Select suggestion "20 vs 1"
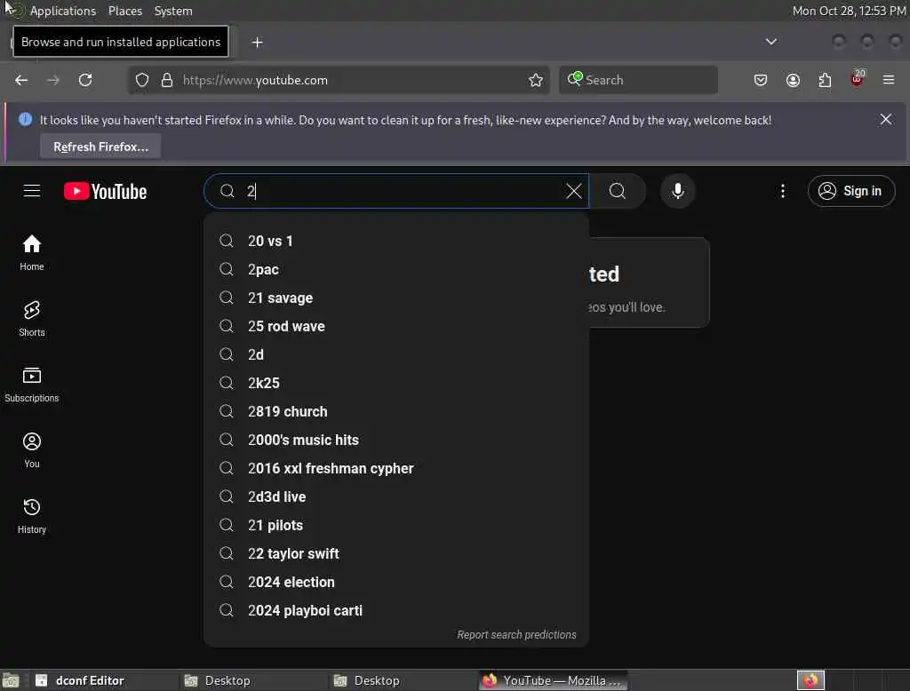 396,241
